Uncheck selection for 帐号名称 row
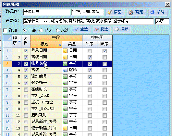Viewport: 172px width, 136px height. 26,64
